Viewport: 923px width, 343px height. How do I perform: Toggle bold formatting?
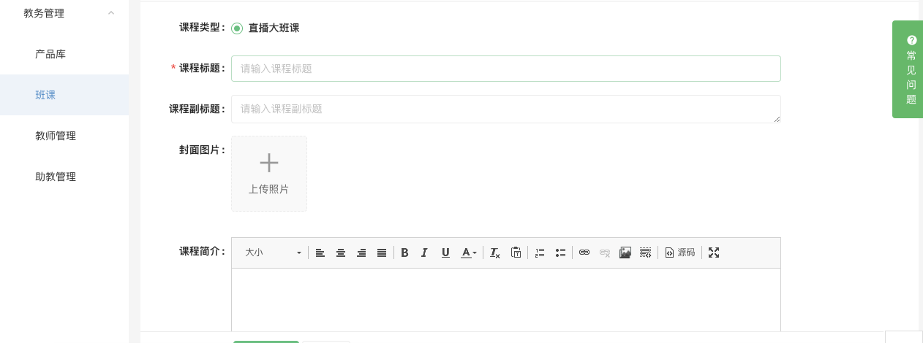point(404,253)
